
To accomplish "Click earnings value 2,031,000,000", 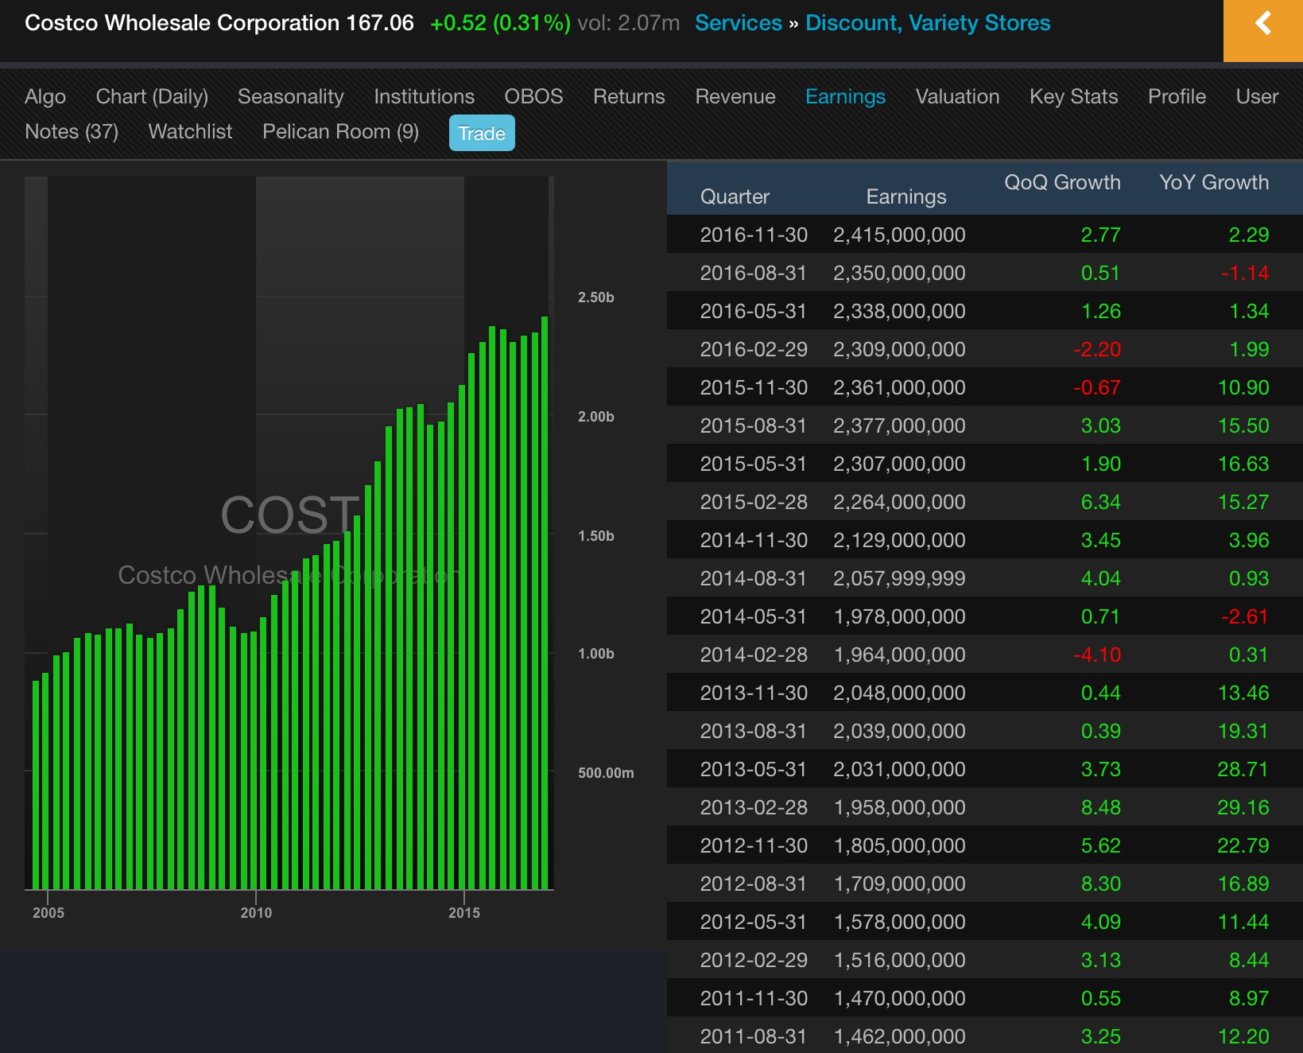I will coord(899,769).
